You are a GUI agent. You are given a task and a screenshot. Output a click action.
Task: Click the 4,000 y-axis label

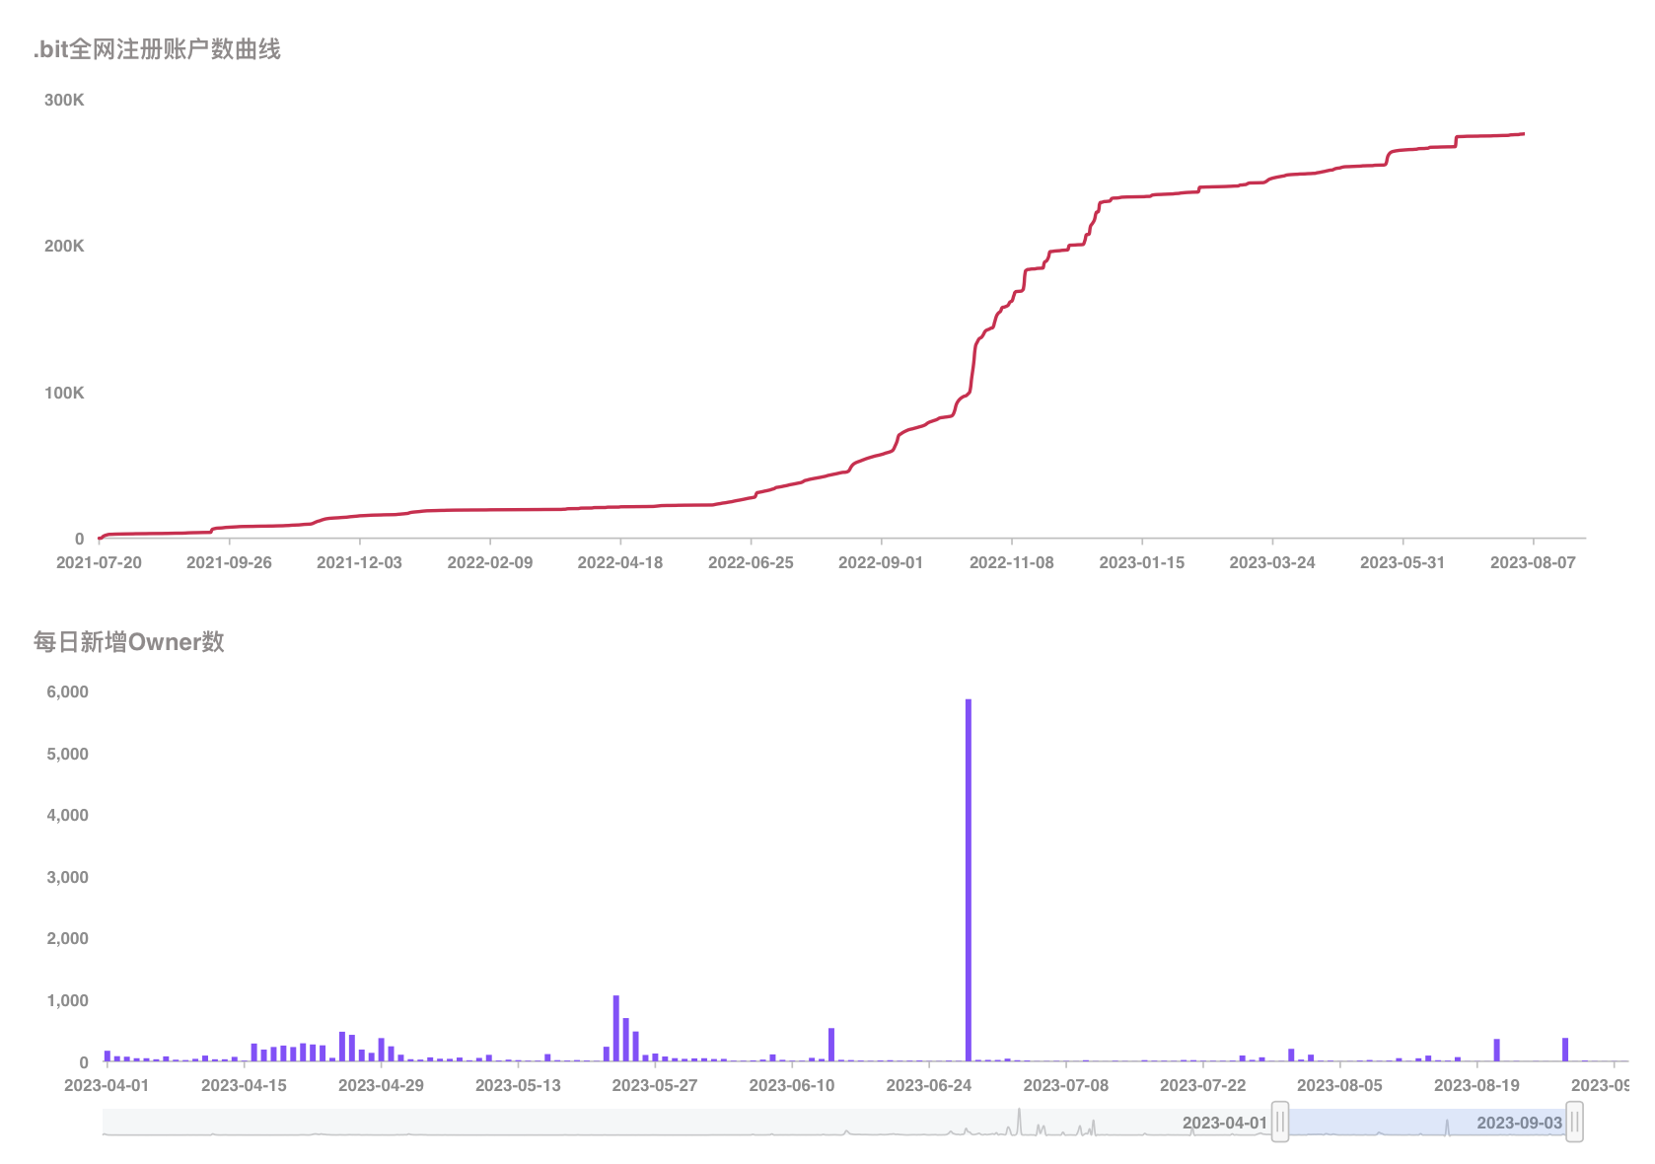click(x=68, y=815)
